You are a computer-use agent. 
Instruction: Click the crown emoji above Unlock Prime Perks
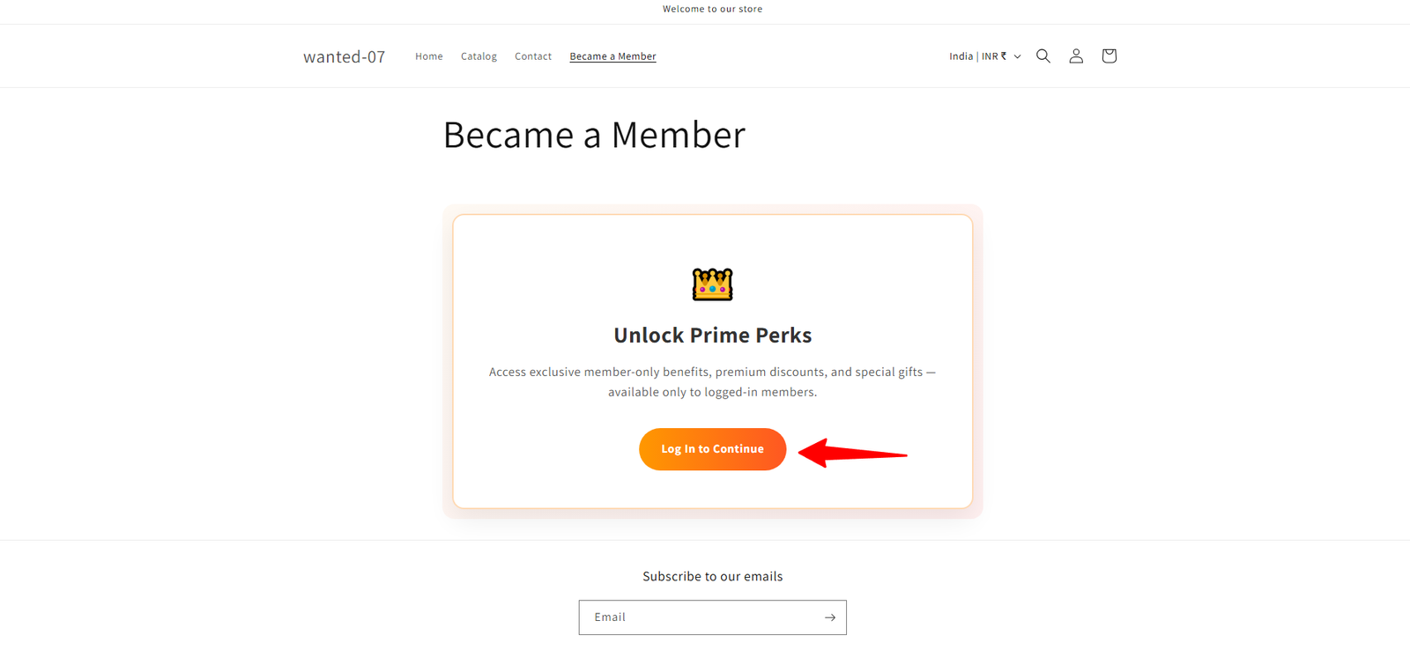[x=712, y=284]
